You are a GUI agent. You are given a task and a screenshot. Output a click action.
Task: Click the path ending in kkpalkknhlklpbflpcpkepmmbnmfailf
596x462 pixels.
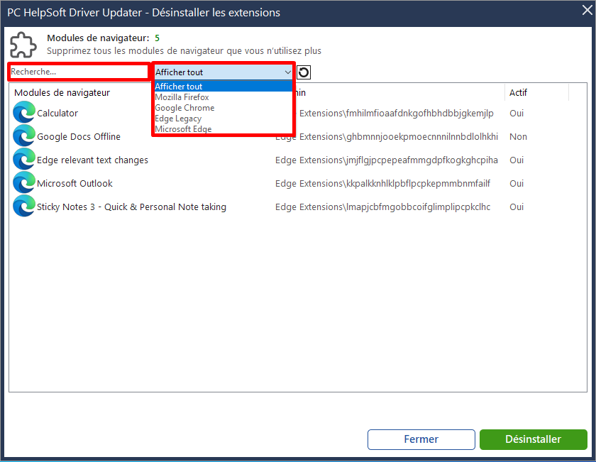pos(382,183)
